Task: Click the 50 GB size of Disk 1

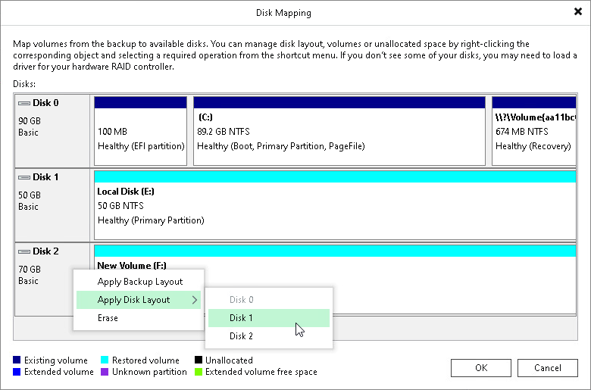Action: (x=30, y=195)
